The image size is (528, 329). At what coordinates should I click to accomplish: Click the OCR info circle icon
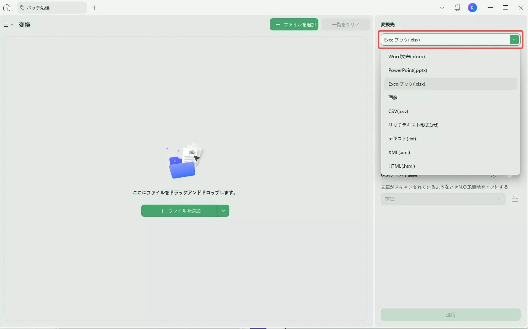click(493, 175)
